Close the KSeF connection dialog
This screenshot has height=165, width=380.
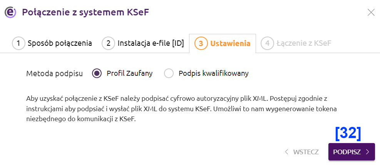click(371, 12)
